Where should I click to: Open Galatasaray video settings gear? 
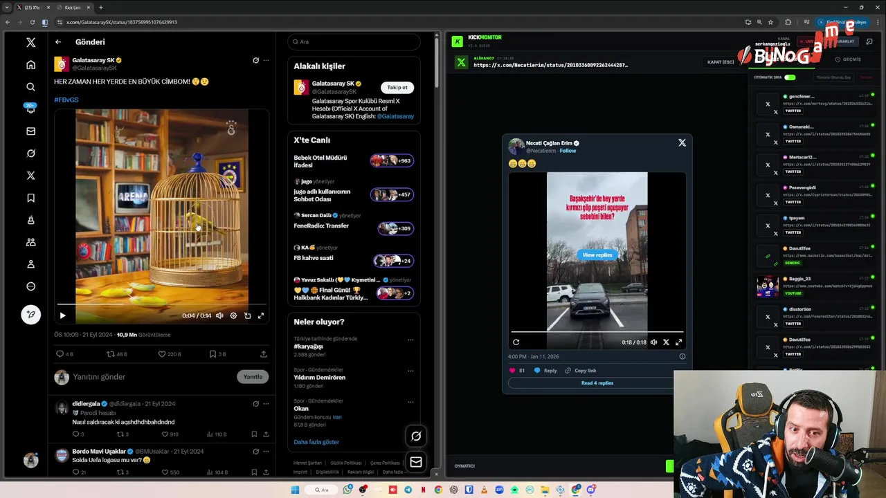(x=233, y=315)
